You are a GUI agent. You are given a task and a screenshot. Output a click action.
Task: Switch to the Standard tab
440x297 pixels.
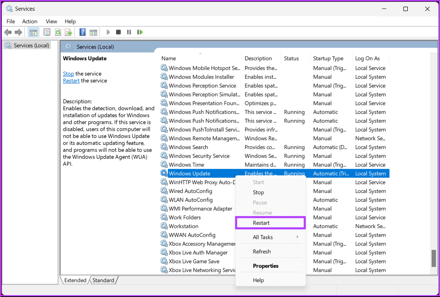[103, 280]
